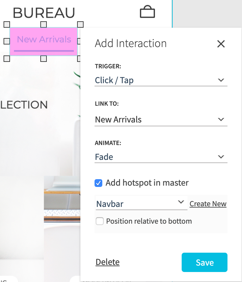Viewport: 242px width, 282px height.
Task: Close the Add Interaction dialog
Action: pos(221,44)
